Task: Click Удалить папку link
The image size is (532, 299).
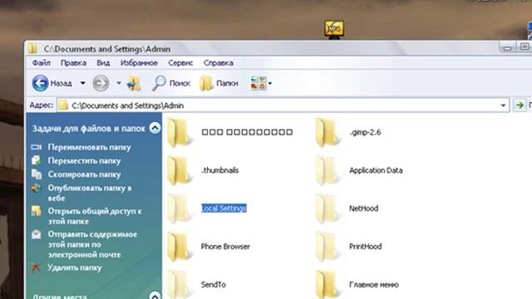Action: point(75,267)
